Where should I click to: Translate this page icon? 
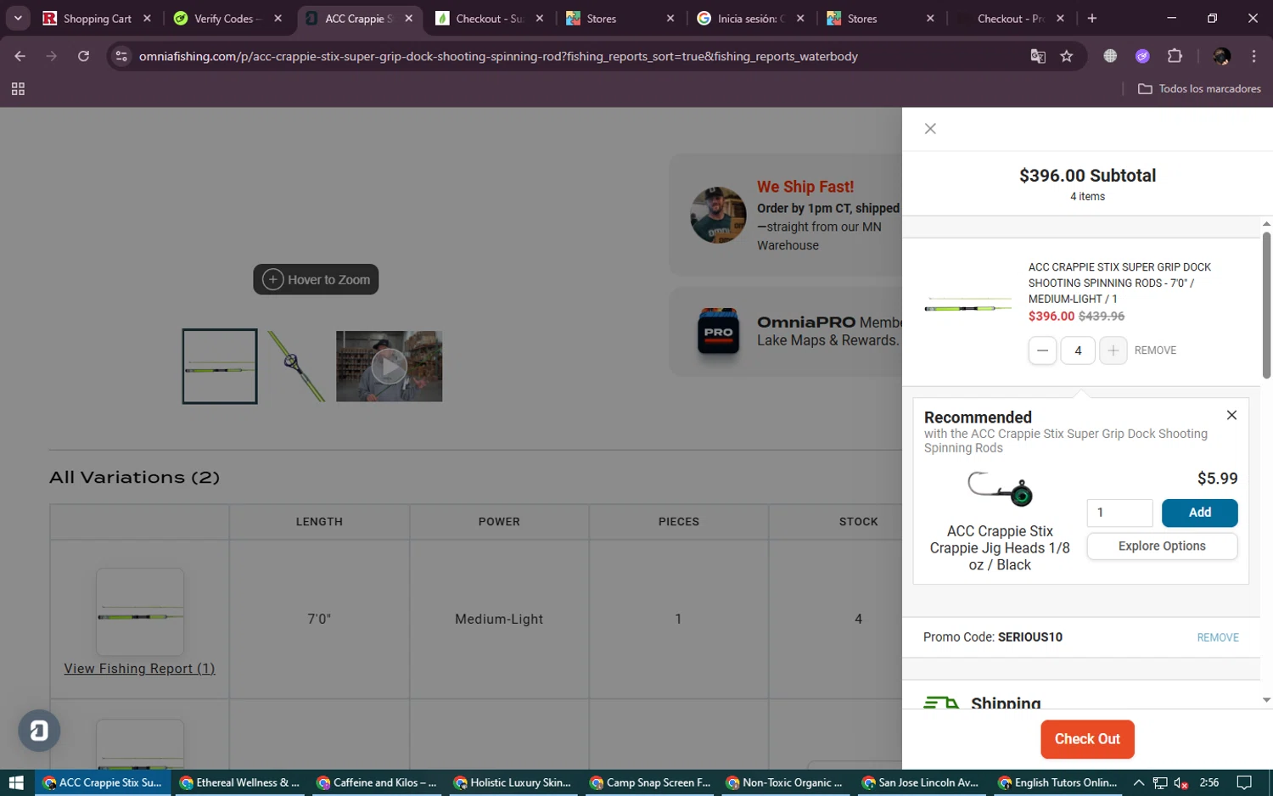pos(1038,56)
